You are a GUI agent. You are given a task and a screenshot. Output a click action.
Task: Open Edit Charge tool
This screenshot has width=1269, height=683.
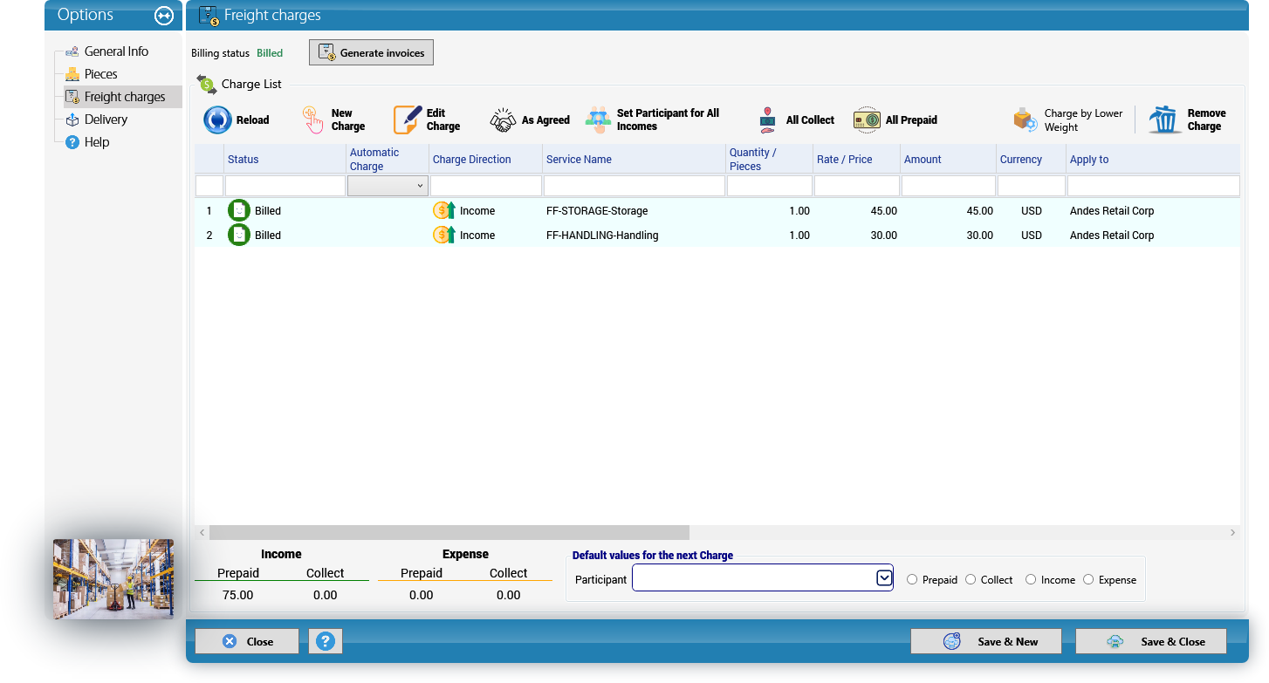tap(427, 120)
